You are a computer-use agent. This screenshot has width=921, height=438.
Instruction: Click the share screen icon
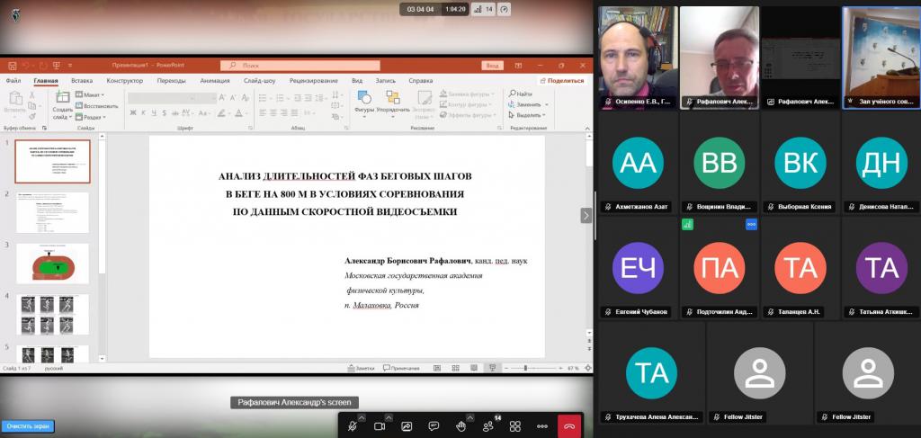click(x=407, y=426)
